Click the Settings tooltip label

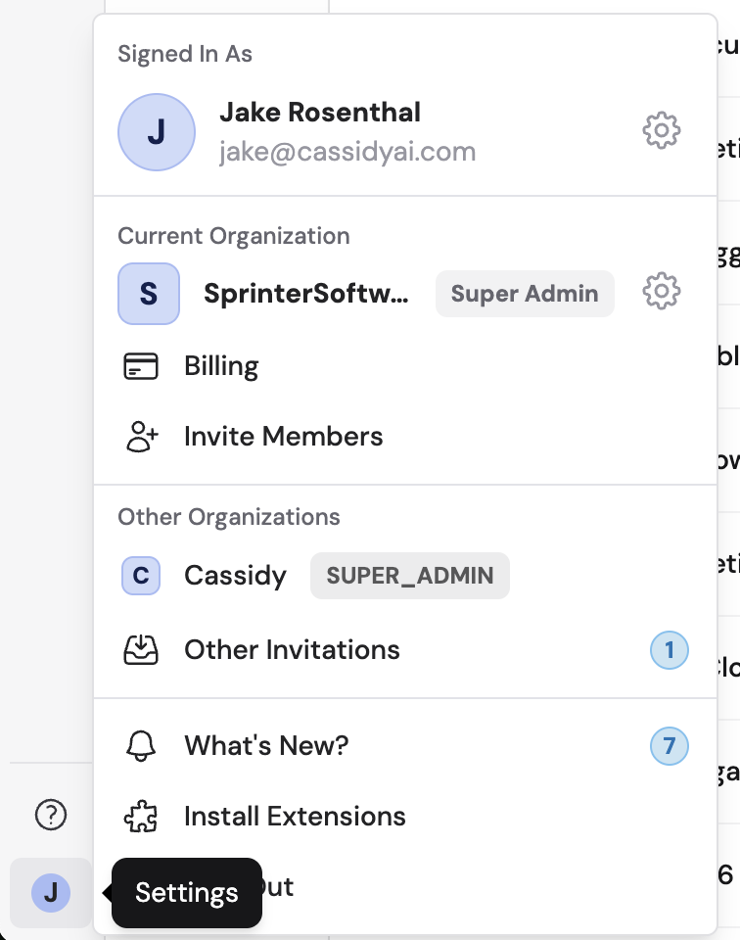(x=187, y=892)
